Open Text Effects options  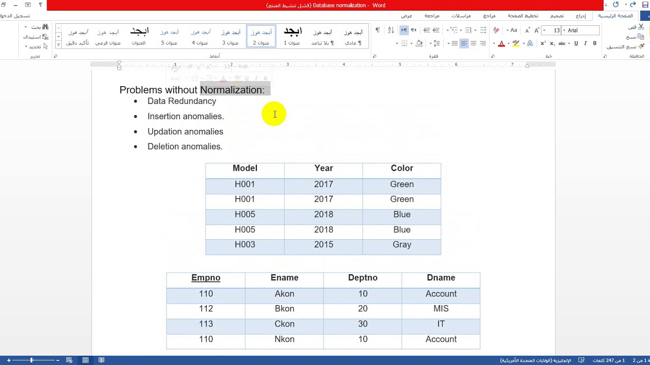tap(530, 43)
